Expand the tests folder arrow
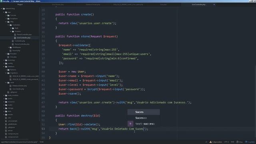This screenshot has width=256, height=144. [4, 111]
